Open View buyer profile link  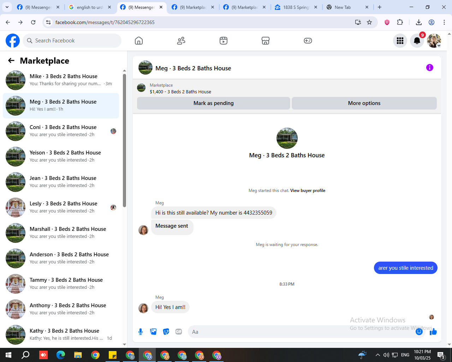point(308,191)
